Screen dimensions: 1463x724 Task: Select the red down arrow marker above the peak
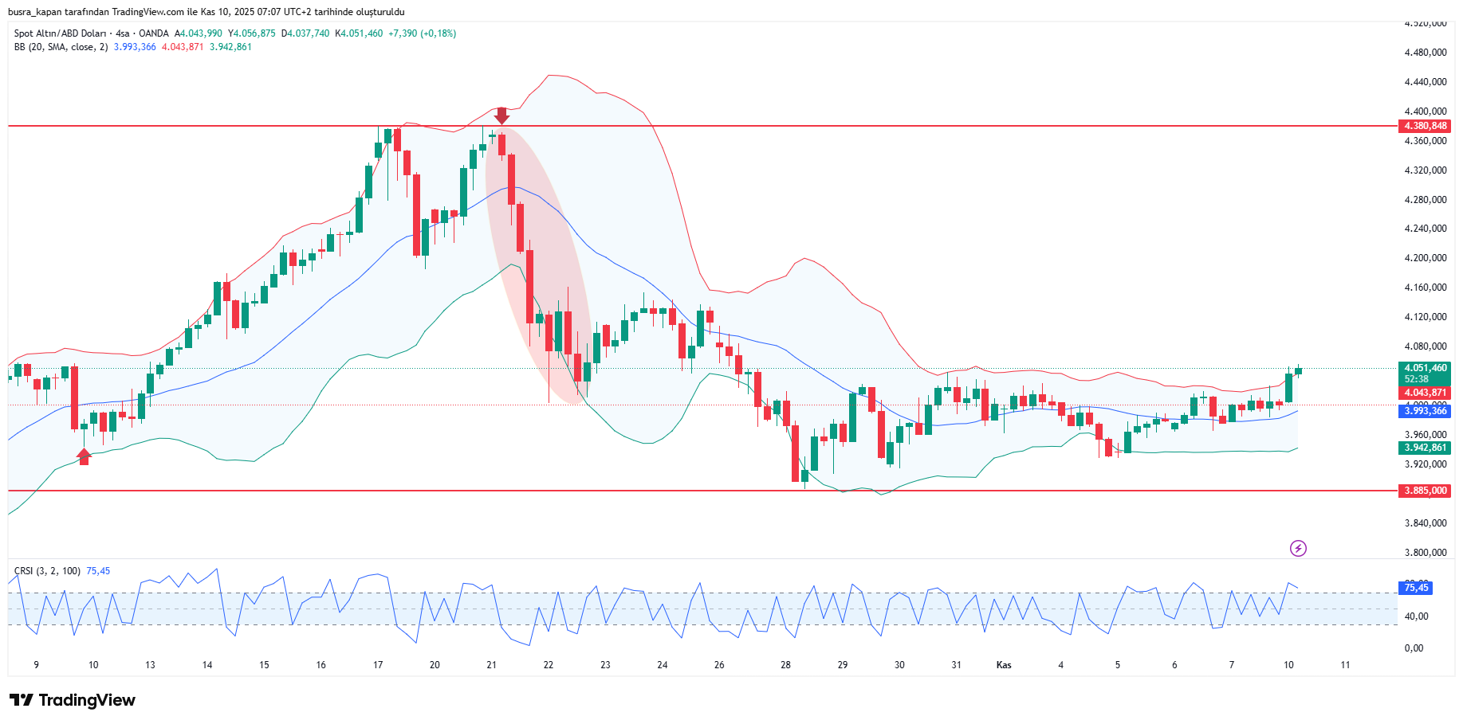[x=501, y=115]
